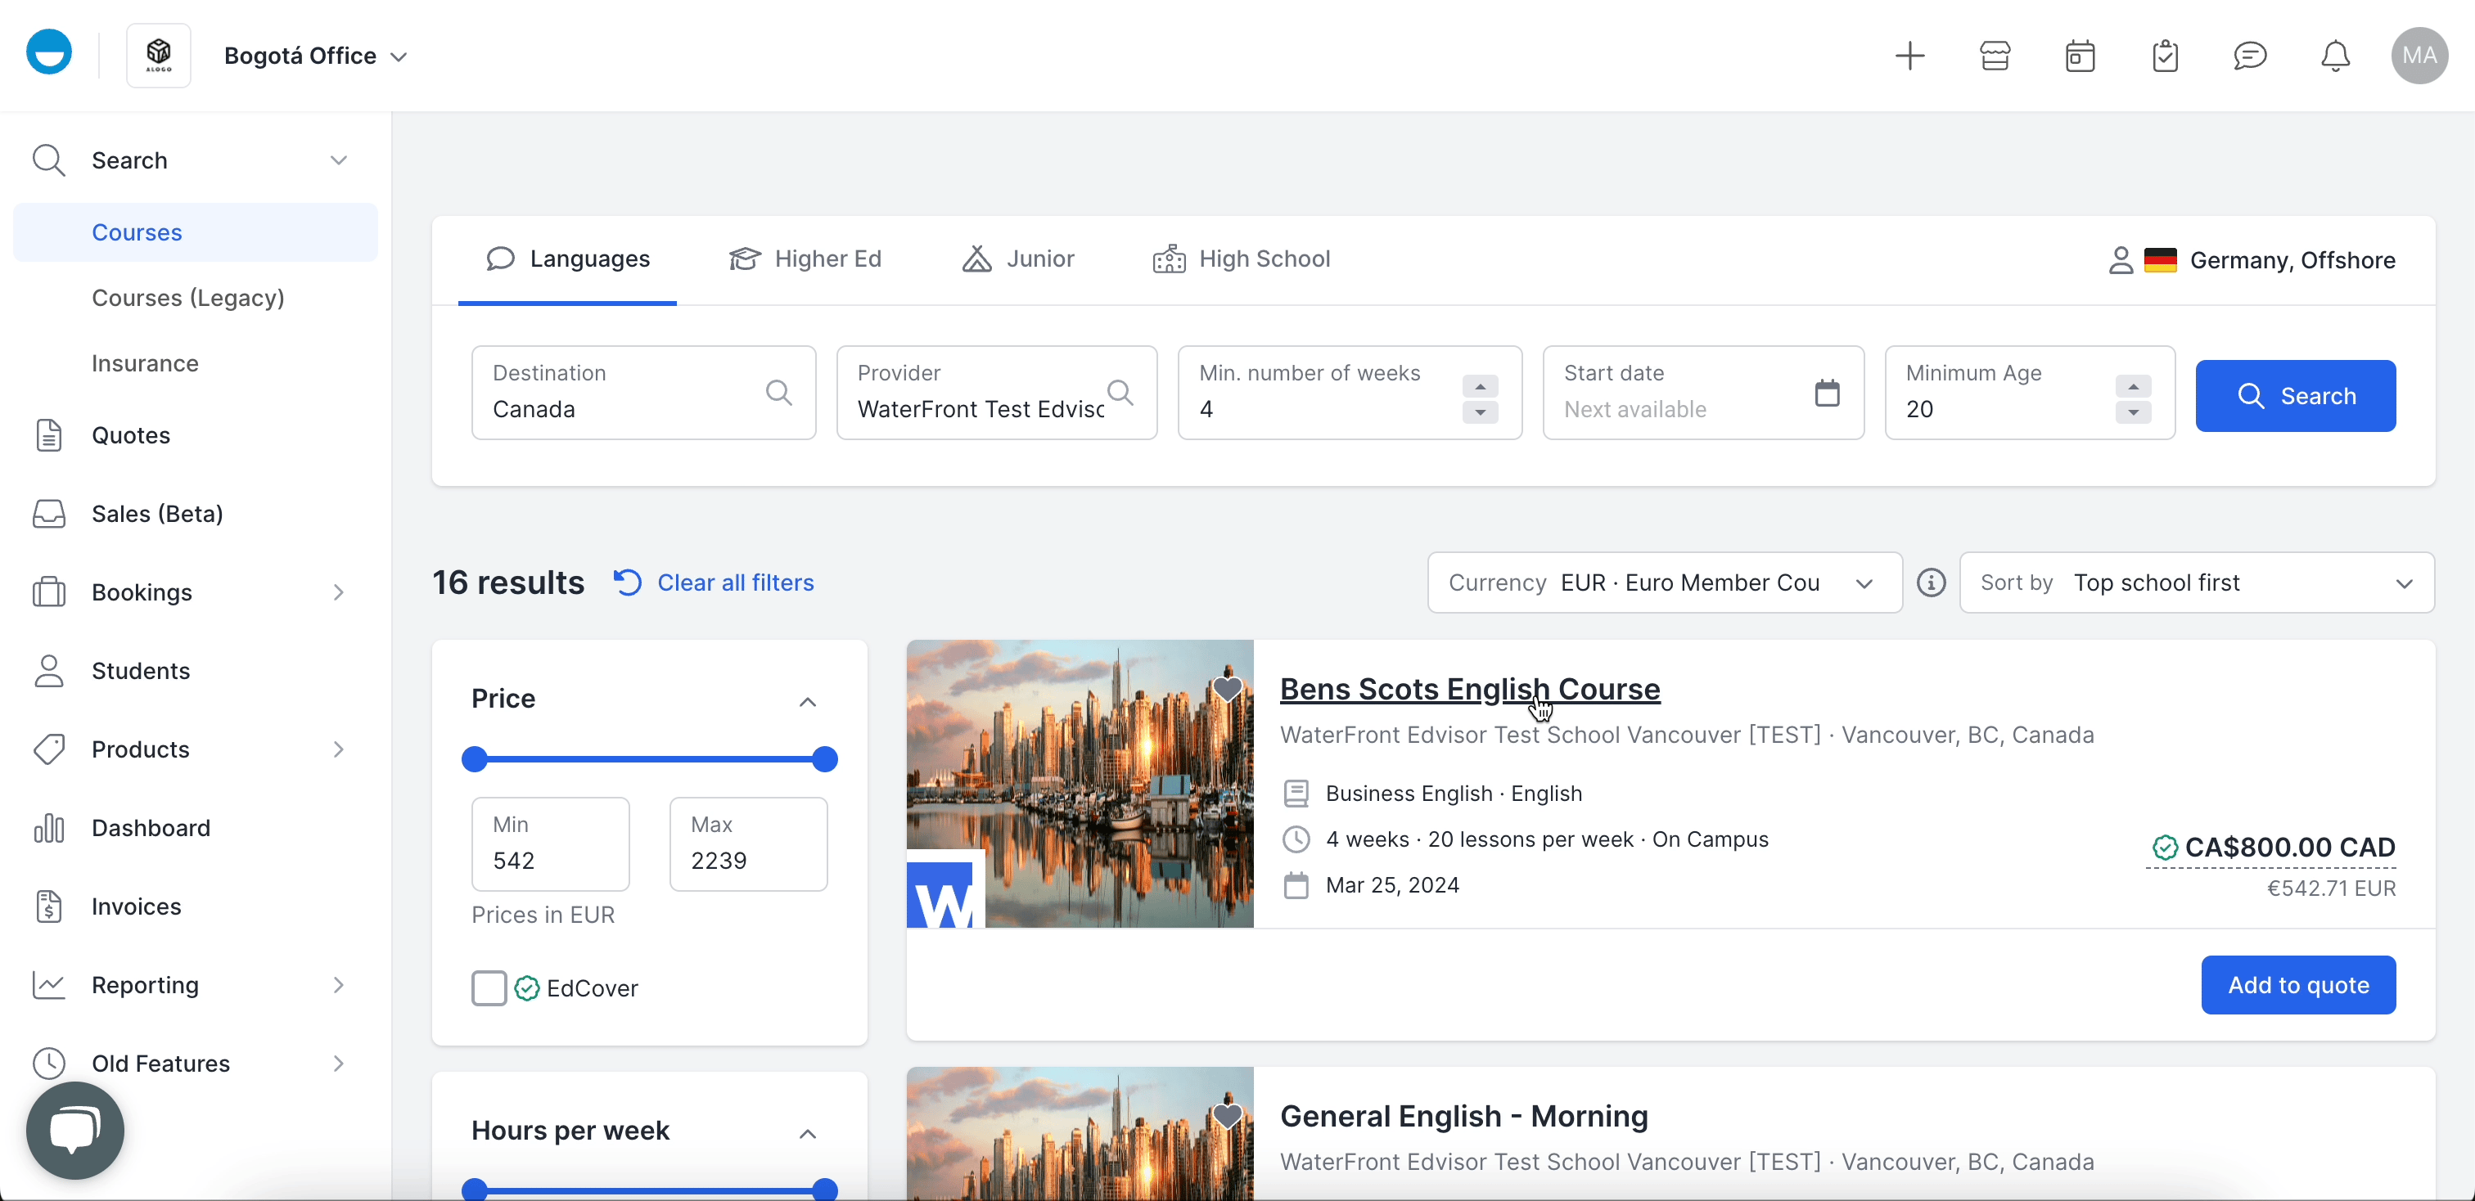The width and height of the screenshot is (2475, 1201).
Task: Click Bens Scots English Course link
Action: (x=1470, y=688)
